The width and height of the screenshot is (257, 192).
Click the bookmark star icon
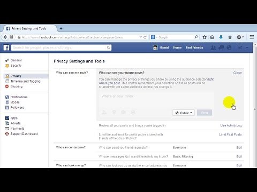[x=205, y=37]
